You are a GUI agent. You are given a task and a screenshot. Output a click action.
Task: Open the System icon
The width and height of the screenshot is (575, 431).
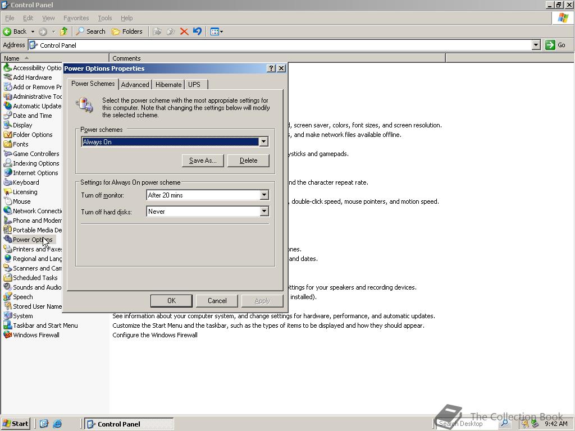click(8, 315)
